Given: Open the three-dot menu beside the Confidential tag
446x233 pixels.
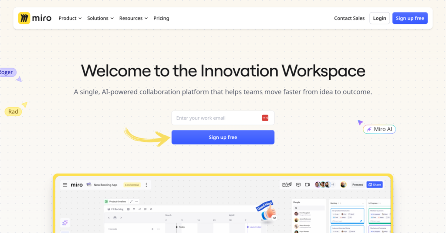Looking at the screenshot, I should 146,185.
